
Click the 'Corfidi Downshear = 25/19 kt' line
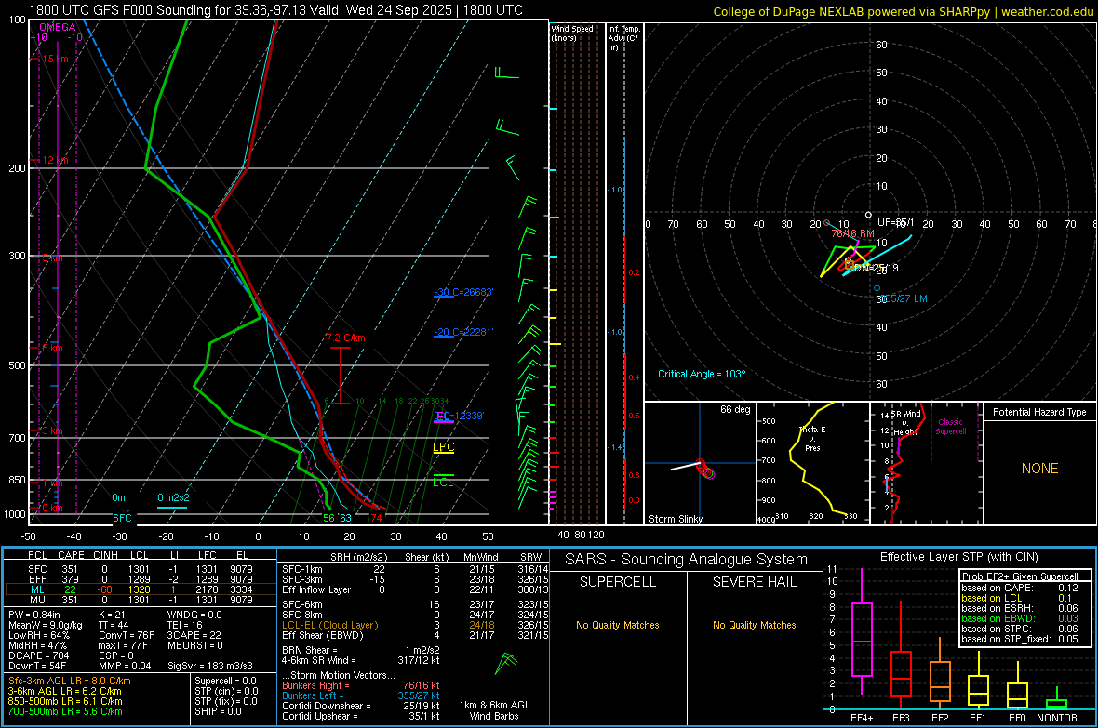(x=361, y=706)
